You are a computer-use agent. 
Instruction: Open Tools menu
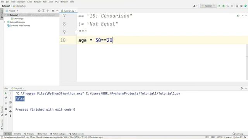pyautogui.click(x=51, y=2)
